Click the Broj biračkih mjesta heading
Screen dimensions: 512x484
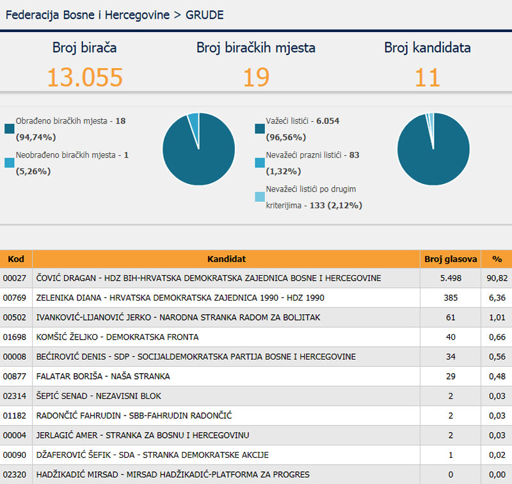(x=256, y=47)
